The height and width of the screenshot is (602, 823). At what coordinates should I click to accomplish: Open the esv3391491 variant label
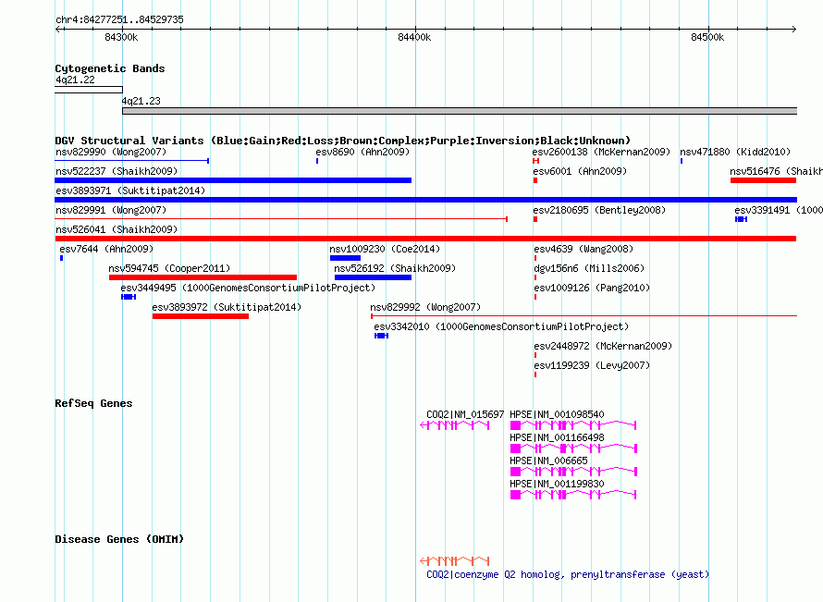[x=779, y=210]
